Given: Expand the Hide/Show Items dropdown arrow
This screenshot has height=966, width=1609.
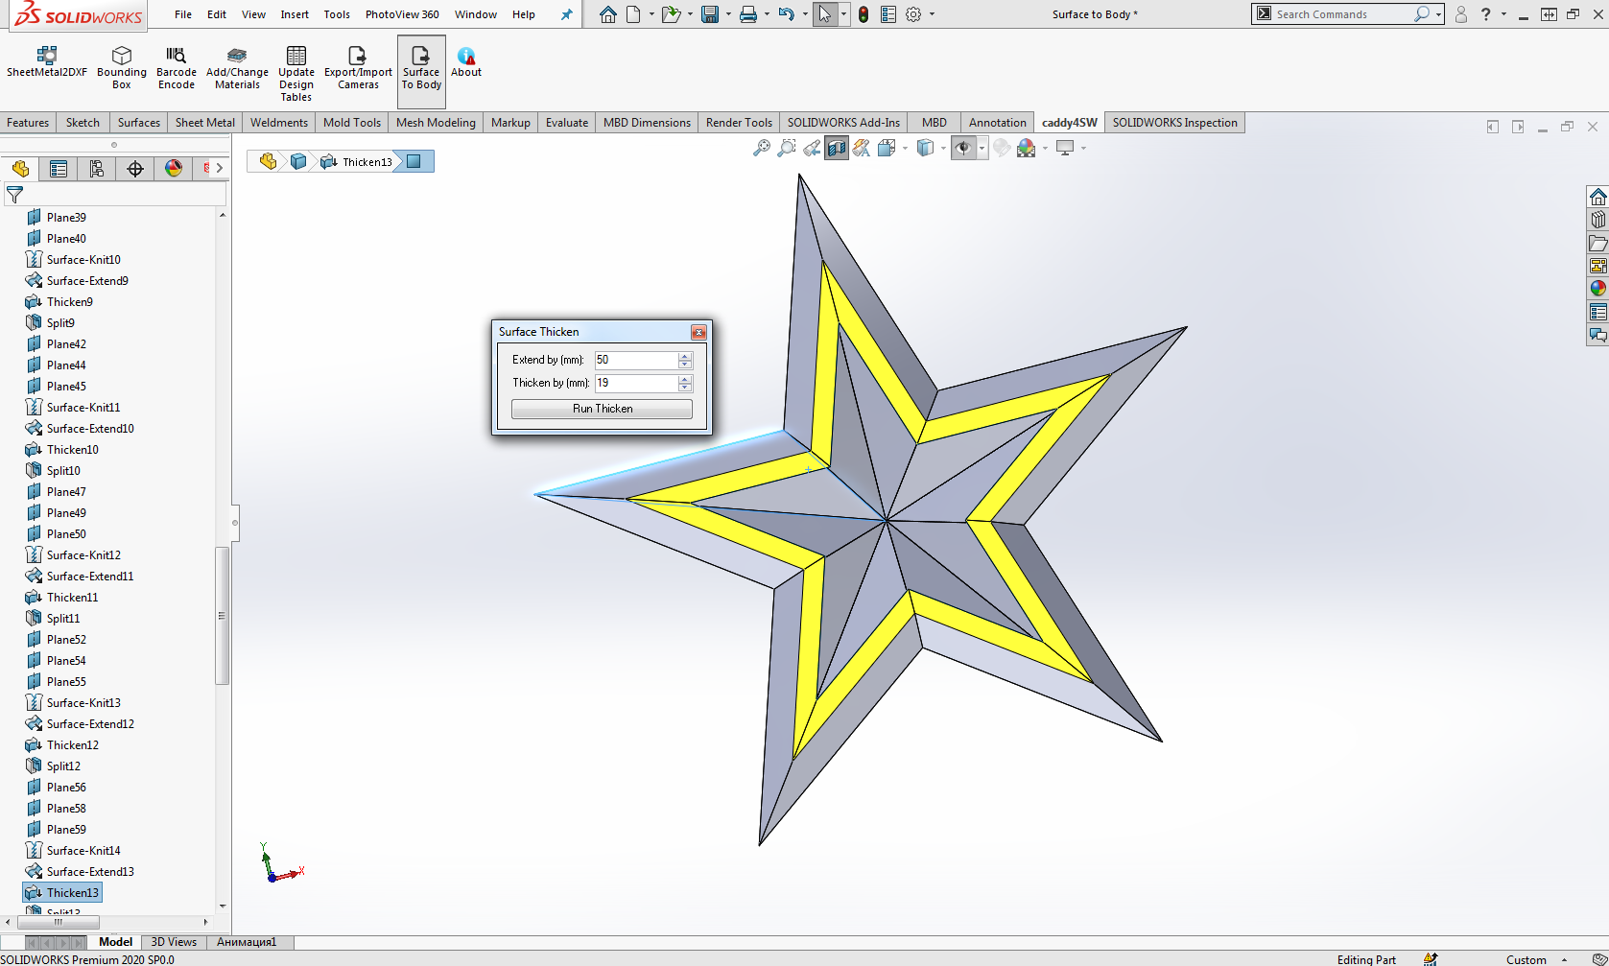Looking at the screenshot, I should (x=982, y=149).
